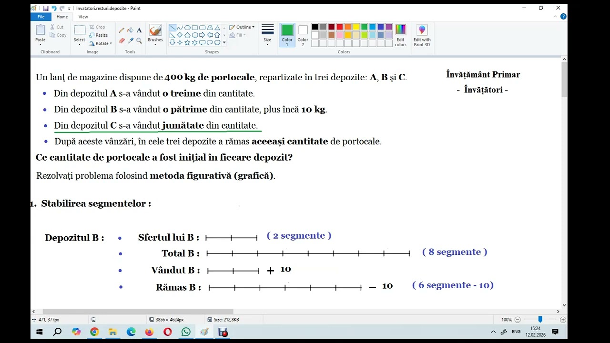
Task: Select Color 2 background box
Action: [303, 35]
